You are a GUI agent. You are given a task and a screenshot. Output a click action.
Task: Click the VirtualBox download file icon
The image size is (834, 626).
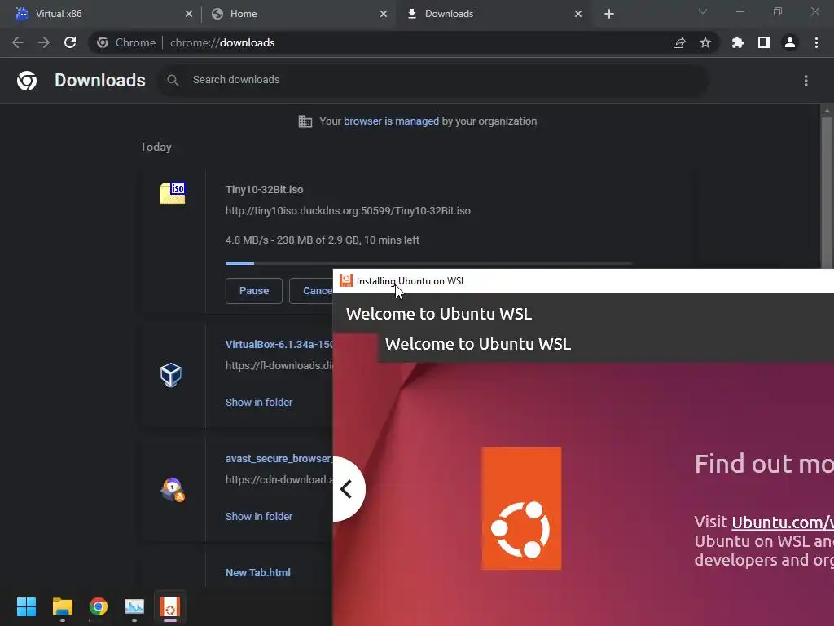tap(171, 375)
